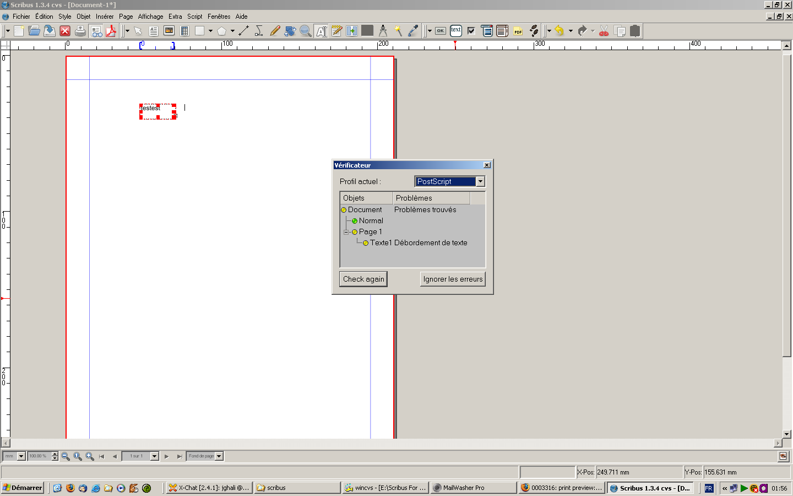This screenshot has width=793, height=496.
Task: Open the Profil actuel PostScript dropdown
Action: click(x=480, y=182)
